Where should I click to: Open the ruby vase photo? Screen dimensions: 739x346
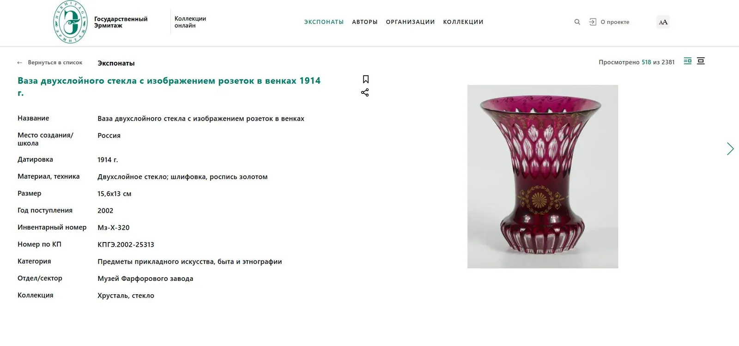click(x=543, y=176)
